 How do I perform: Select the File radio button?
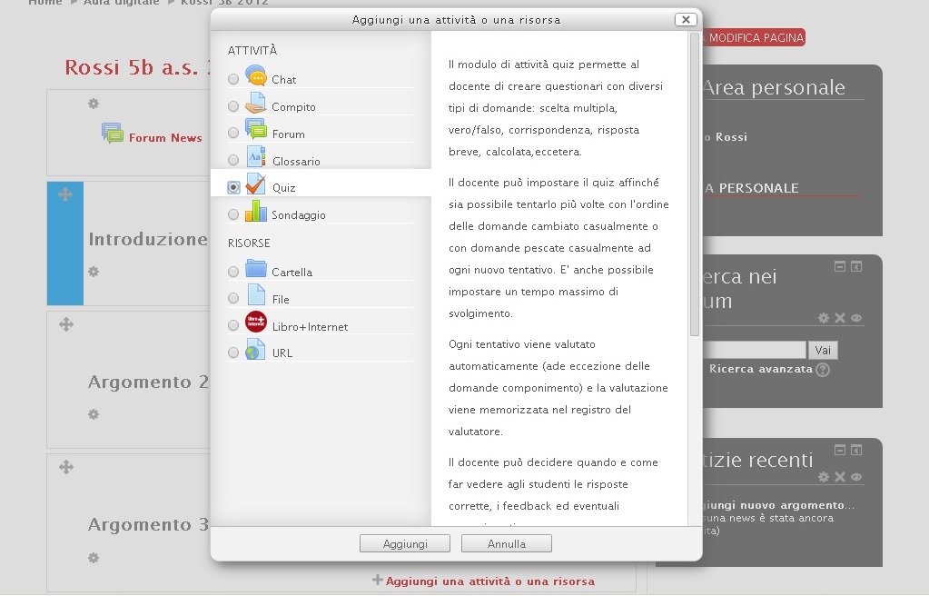click(234, 298)
